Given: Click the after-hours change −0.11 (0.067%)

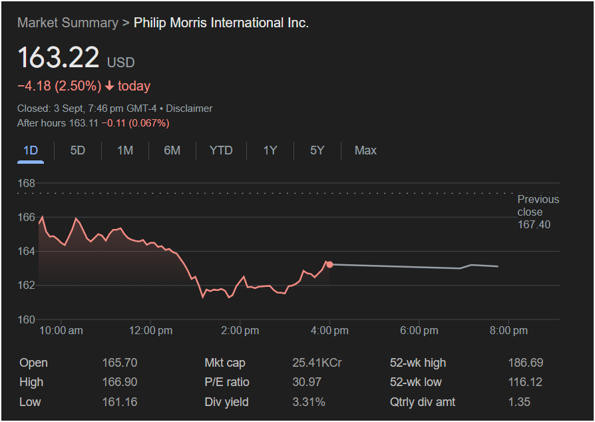Looking at the screenshot, I should (136, 123).
